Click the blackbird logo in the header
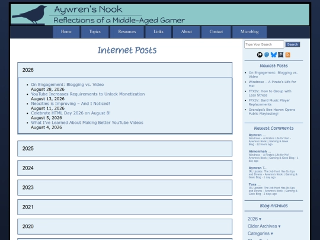Screen dimensions: 320x240 click(30, 14)
